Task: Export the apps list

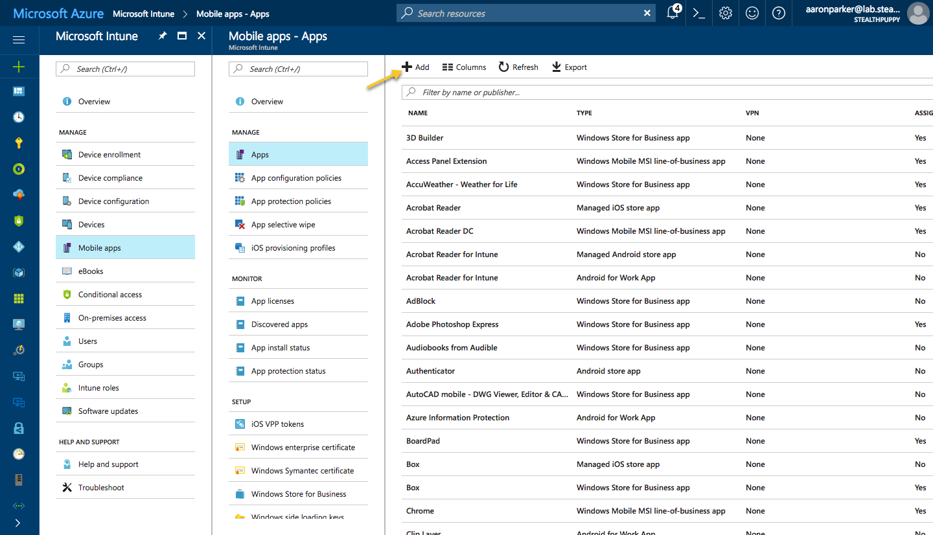Action: click(569, 67)
